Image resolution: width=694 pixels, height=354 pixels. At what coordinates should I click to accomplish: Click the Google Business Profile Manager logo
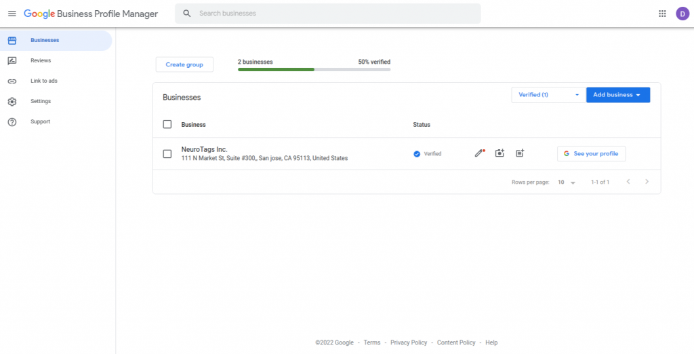tap(91, 14)
